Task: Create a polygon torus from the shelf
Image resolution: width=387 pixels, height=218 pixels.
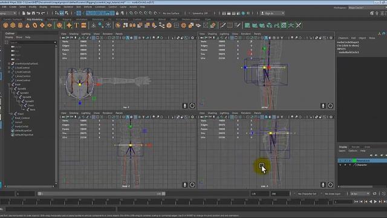Action: (35, 25)
